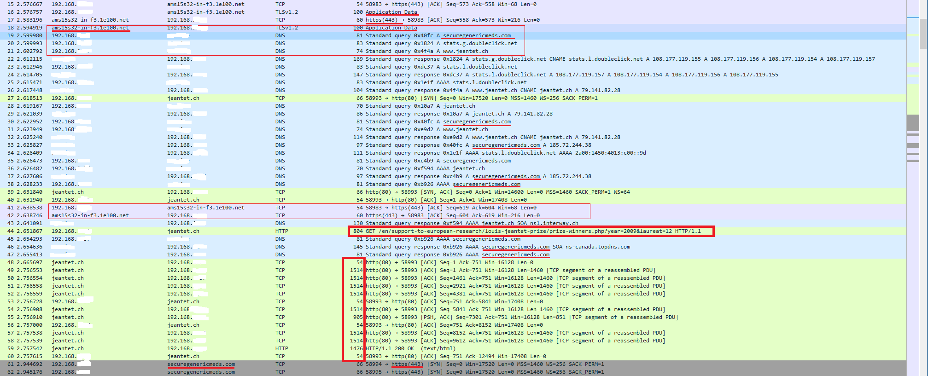The width and height of the screenshot is (928, 376).
Task: Select packet 23 query 0xdc37 stats.l.doubleclick.net
Action: [x=453, y=67]
